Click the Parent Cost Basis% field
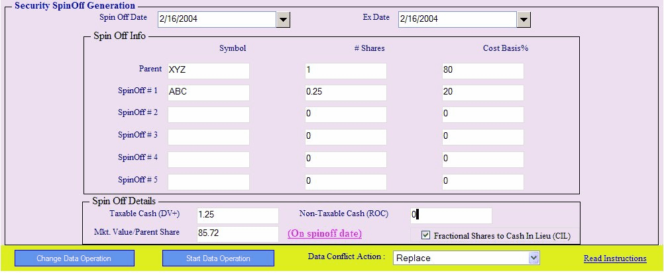 [x=482, y=71]
